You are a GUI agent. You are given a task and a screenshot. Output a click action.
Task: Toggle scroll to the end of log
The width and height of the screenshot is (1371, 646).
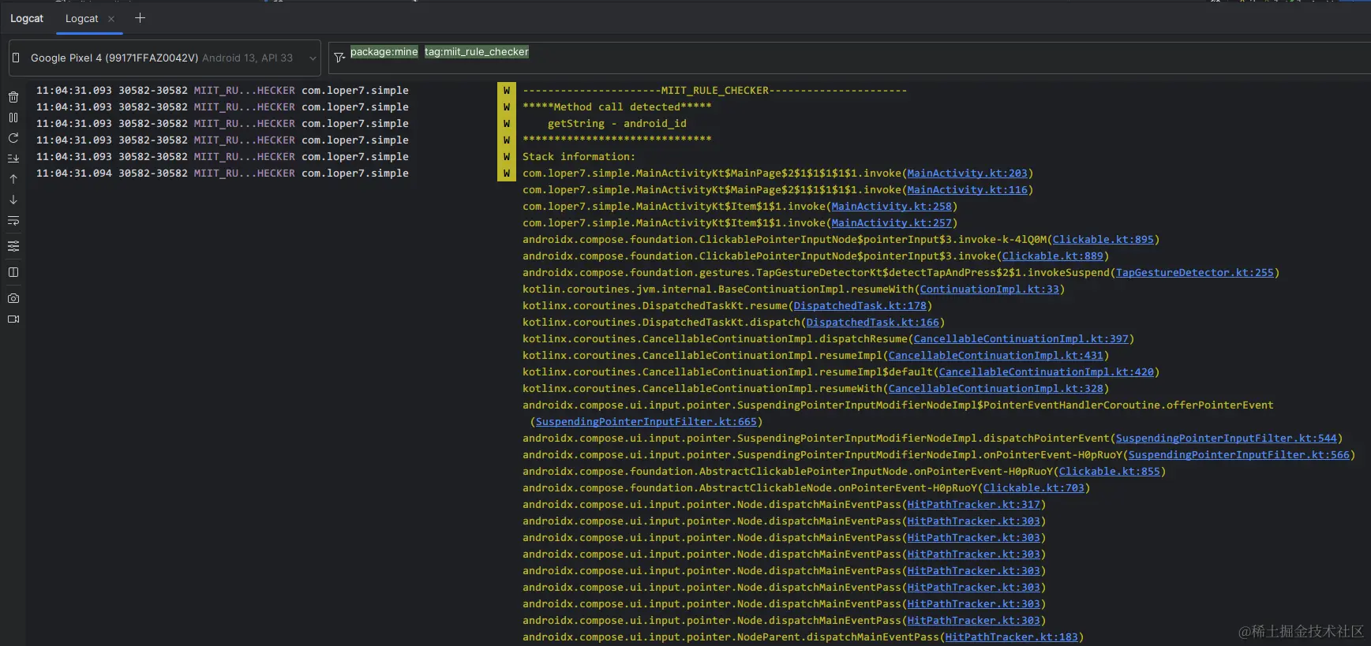point(13,159)
